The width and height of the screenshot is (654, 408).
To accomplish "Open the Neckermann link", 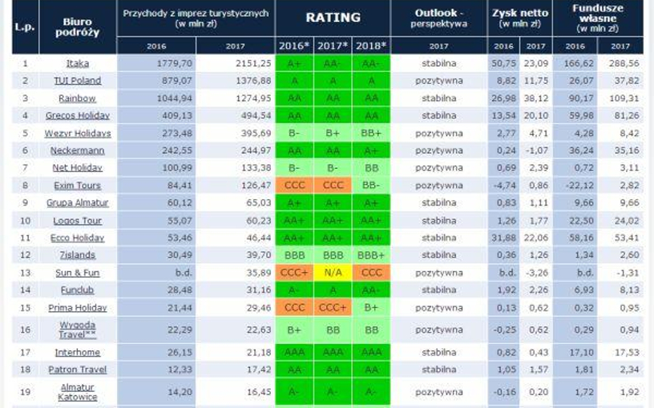I will (78, 150).
